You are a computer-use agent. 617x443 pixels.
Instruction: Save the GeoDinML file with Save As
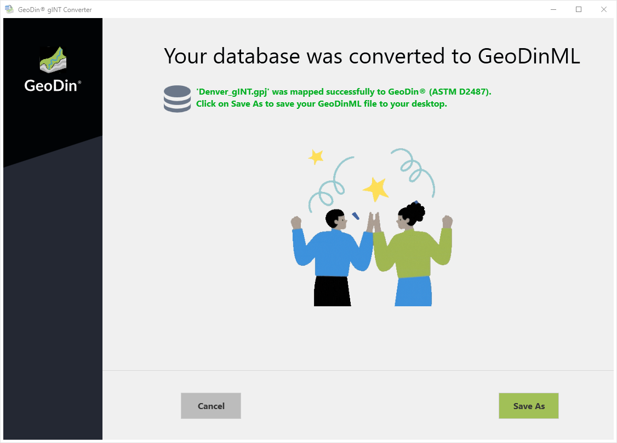tap(529, 406)
